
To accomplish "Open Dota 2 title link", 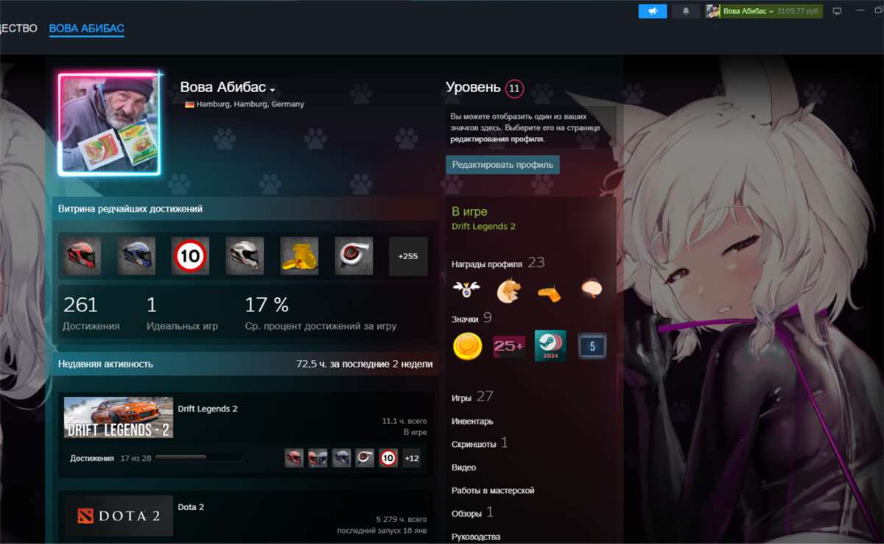I will pyautogui.click(x=191, y=507).
